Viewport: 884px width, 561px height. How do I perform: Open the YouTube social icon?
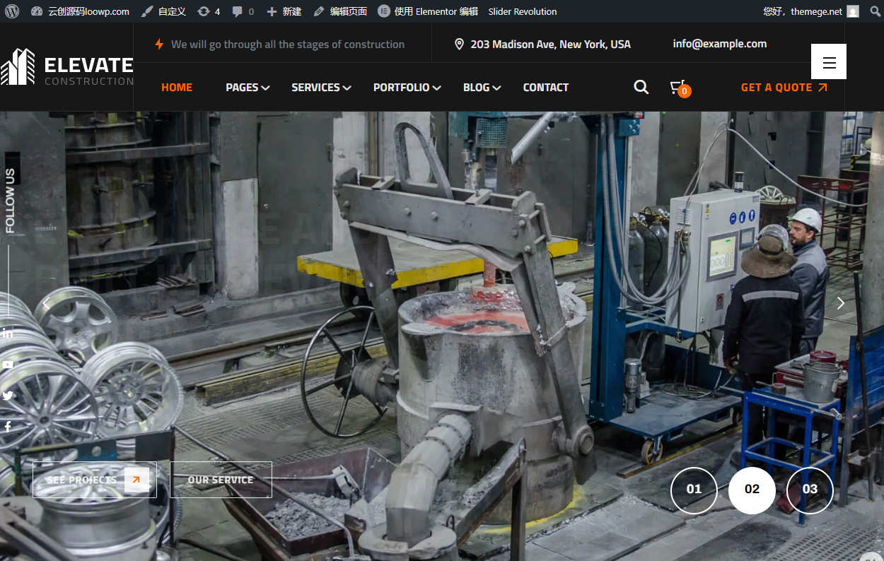pos(8,365)
